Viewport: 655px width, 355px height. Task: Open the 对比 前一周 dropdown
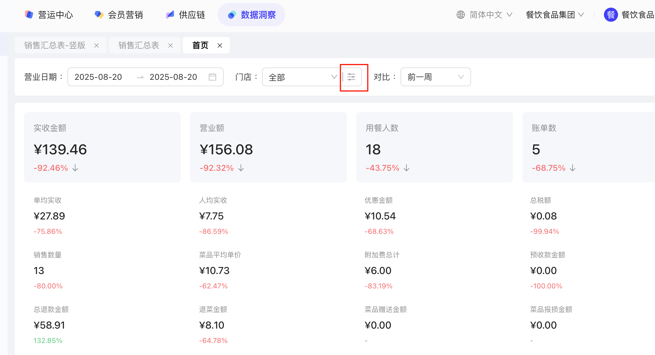(x=435, y=77)
